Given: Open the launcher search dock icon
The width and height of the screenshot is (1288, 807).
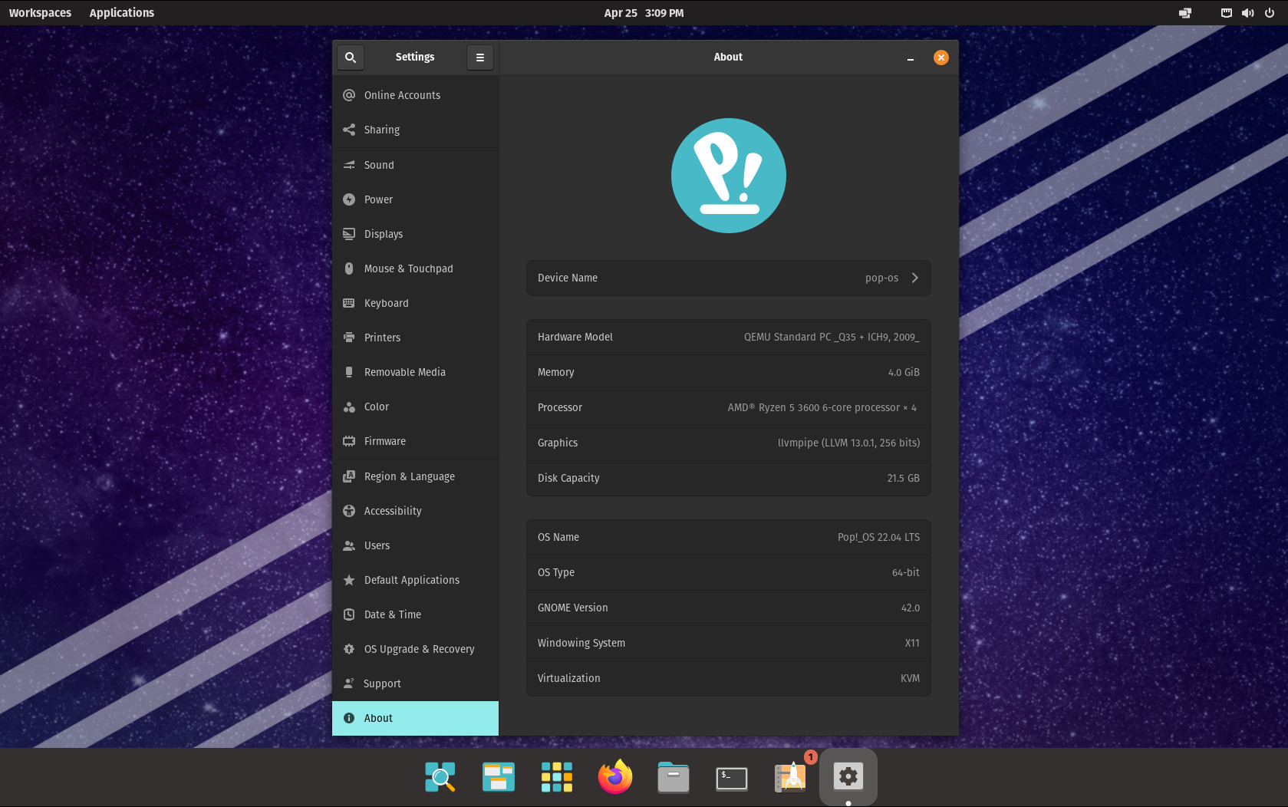Looking at the screenshot, I should coord(440,777).
